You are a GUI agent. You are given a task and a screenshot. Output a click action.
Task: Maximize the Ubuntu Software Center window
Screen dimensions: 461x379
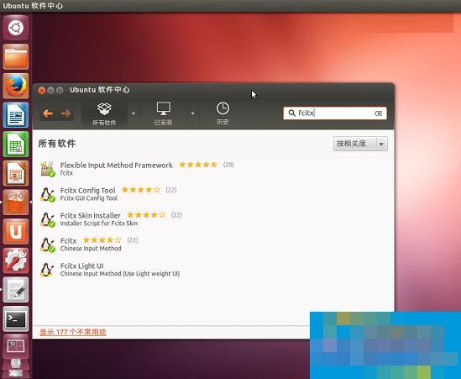[60, 90]
